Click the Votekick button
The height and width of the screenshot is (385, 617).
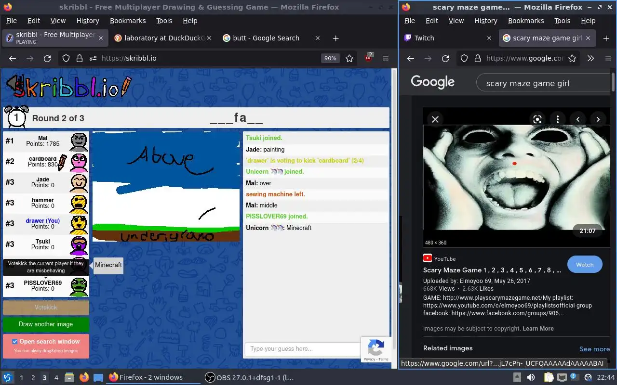[46, 307]
